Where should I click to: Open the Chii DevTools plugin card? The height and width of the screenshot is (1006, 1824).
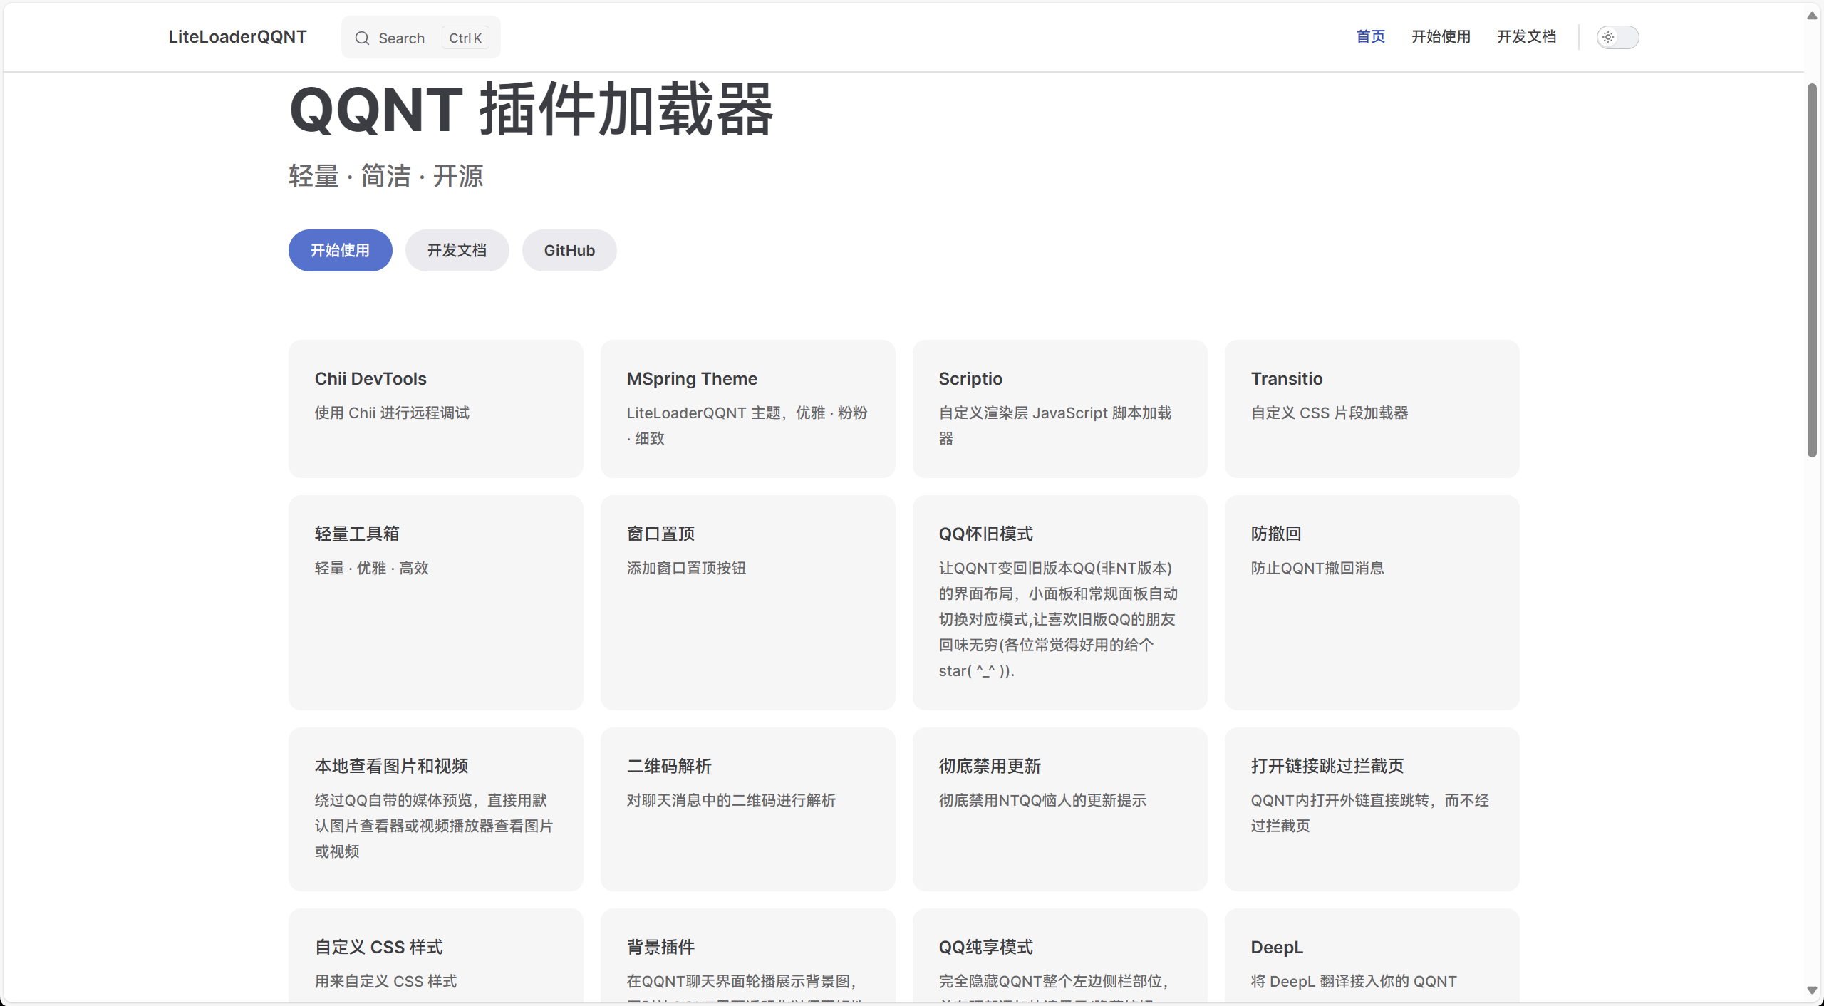pyautogui.click(x=435, y=408)
